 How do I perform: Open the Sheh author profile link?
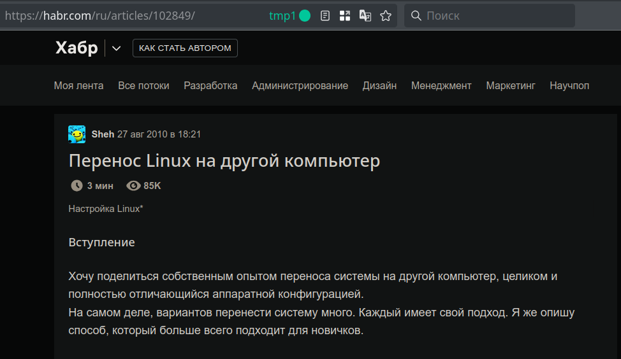point(103,134)
